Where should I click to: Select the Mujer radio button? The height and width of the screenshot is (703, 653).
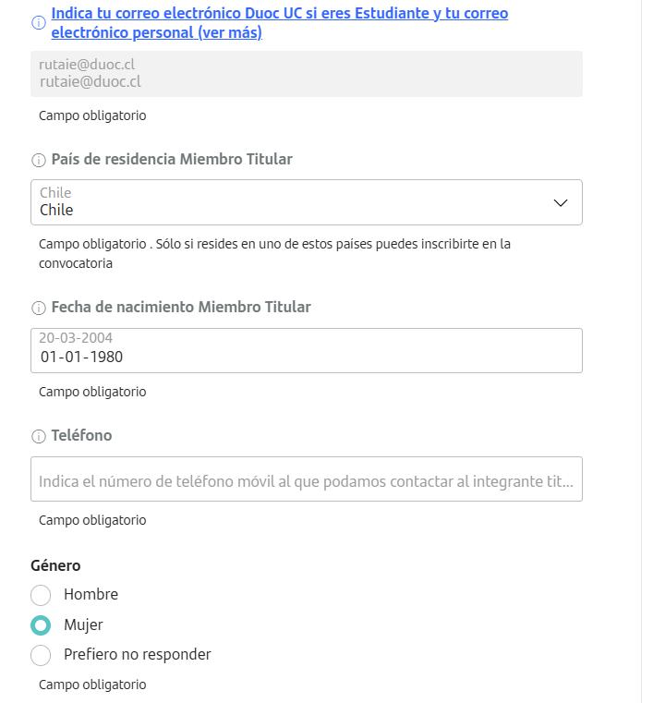(x=41, y=625)
